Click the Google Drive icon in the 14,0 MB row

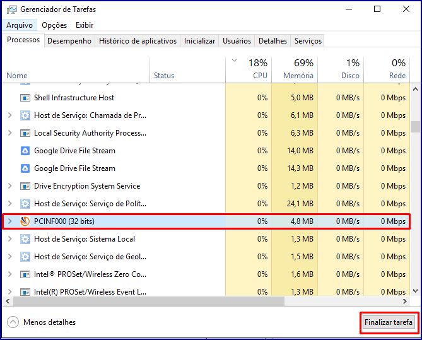click(x=25, y=151)
